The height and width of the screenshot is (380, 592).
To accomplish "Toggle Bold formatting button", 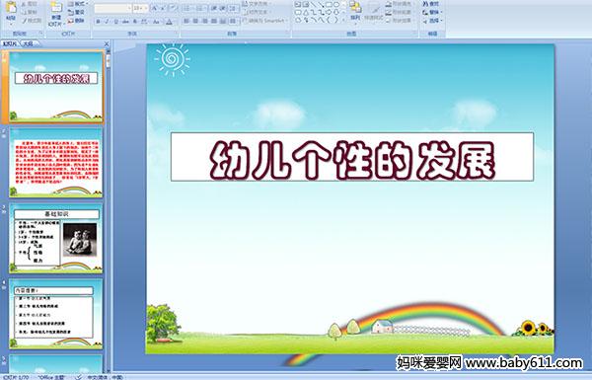I will coord(98,22).
